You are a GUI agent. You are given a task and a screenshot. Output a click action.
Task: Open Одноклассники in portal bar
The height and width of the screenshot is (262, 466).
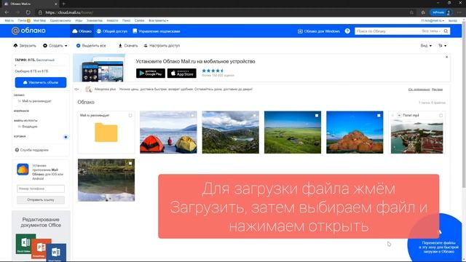60,20
